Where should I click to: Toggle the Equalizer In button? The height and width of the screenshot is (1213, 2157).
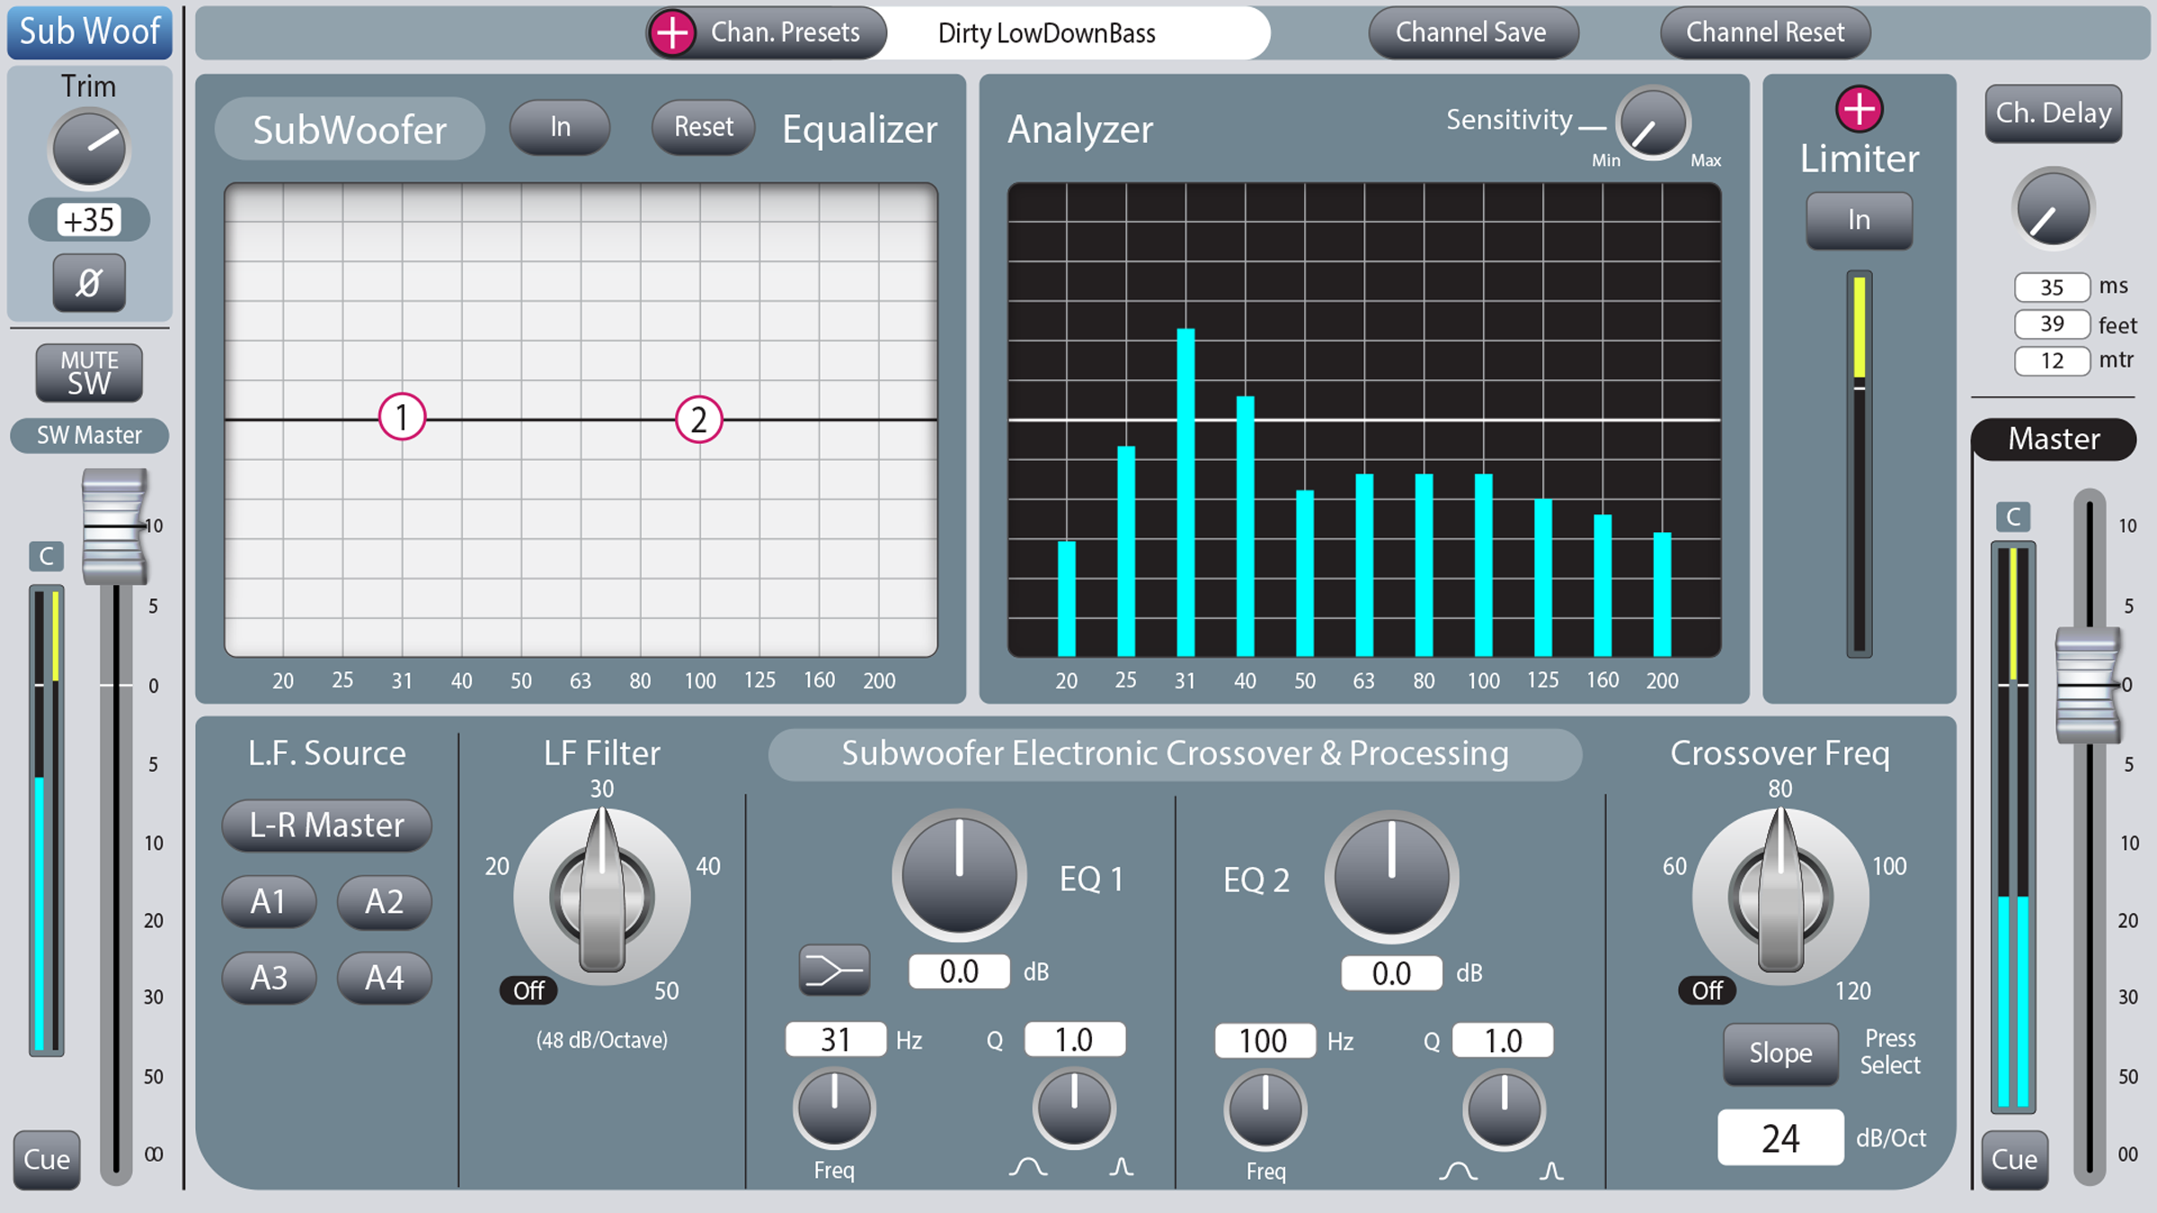[x=560, y=127]
